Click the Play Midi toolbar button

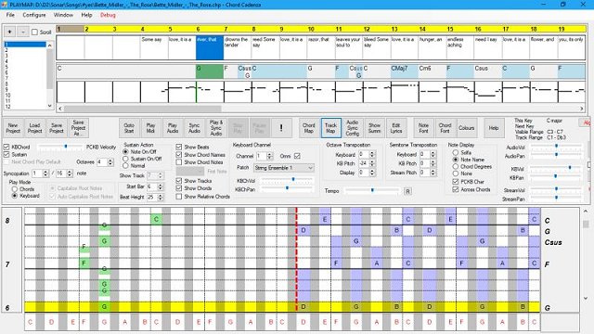tap(150, 128)
